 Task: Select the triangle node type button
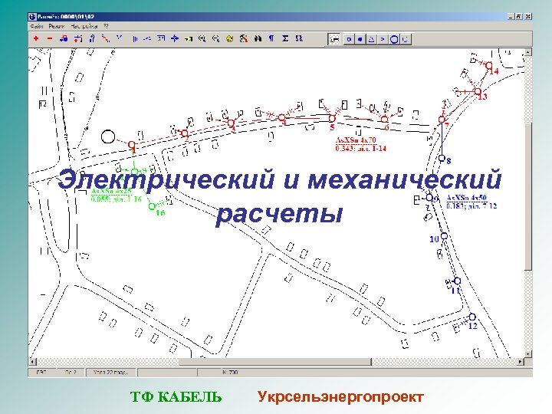coord(371,39)
